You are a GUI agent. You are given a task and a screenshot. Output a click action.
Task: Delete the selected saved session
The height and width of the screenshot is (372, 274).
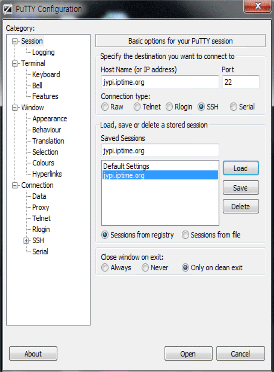241,207
